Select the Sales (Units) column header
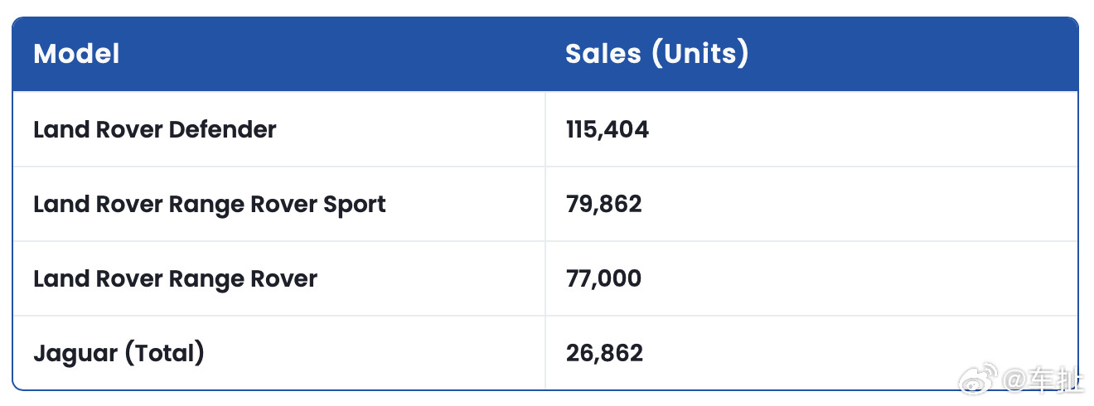The height and width of the screenshot is (406, 1094). click(x=657, y=54)
